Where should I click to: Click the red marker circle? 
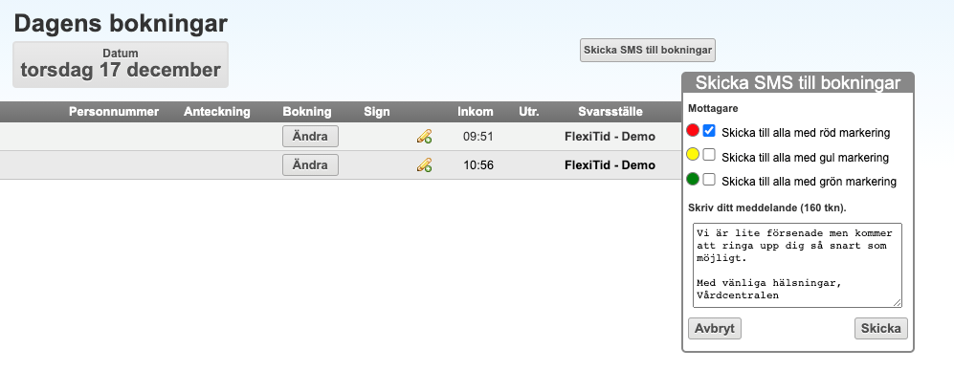693,130
